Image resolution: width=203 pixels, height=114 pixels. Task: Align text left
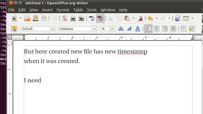(148, 28)
